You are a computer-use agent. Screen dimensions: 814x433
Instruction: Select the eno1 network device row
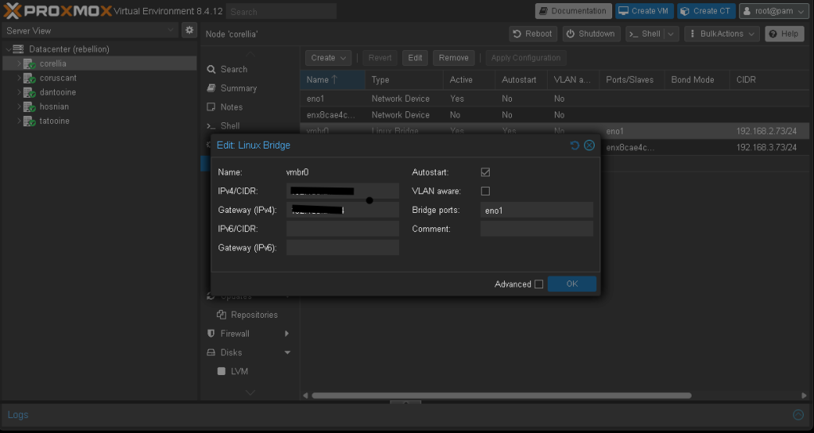click(x=554, y=99)
